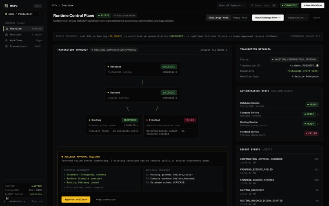Open the Services section in sidebar
Viewport: 329px width, 206px height.
point(23,34)
